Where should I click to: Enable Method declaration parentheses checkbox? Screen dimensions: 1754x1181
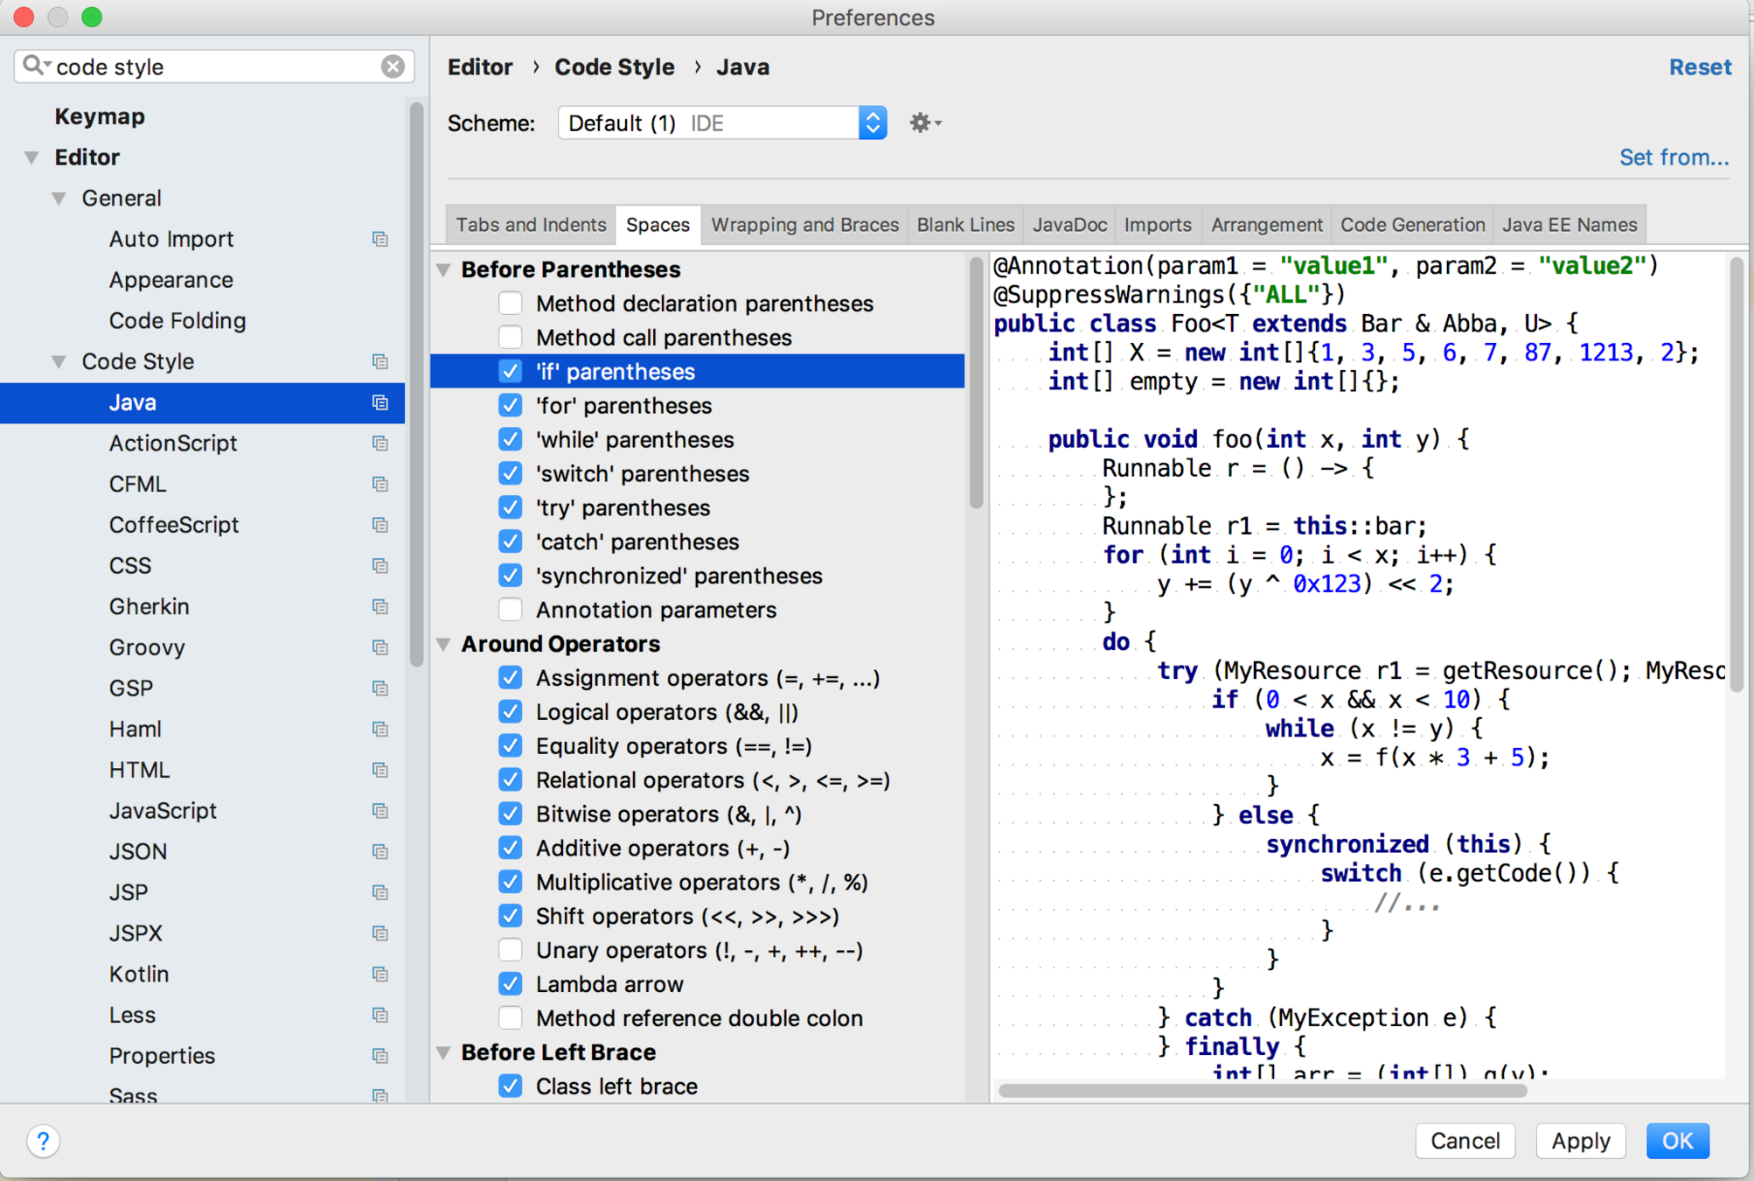point(510,304)
